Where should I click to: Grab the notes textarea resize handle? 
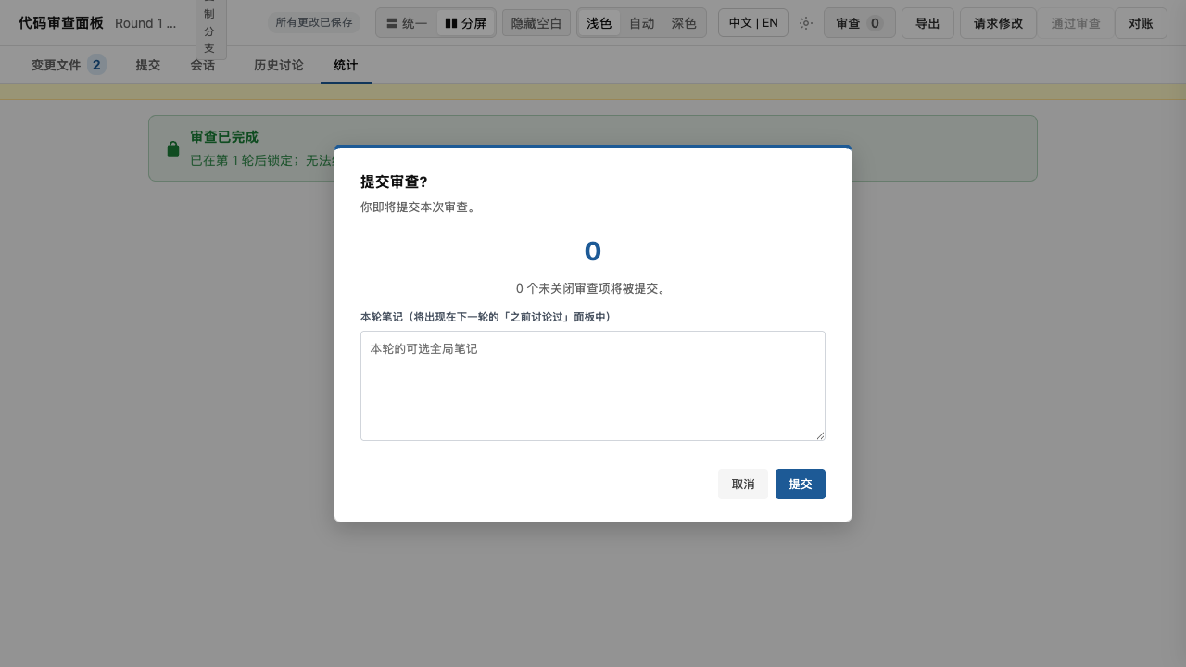click(x=820, y=435)
